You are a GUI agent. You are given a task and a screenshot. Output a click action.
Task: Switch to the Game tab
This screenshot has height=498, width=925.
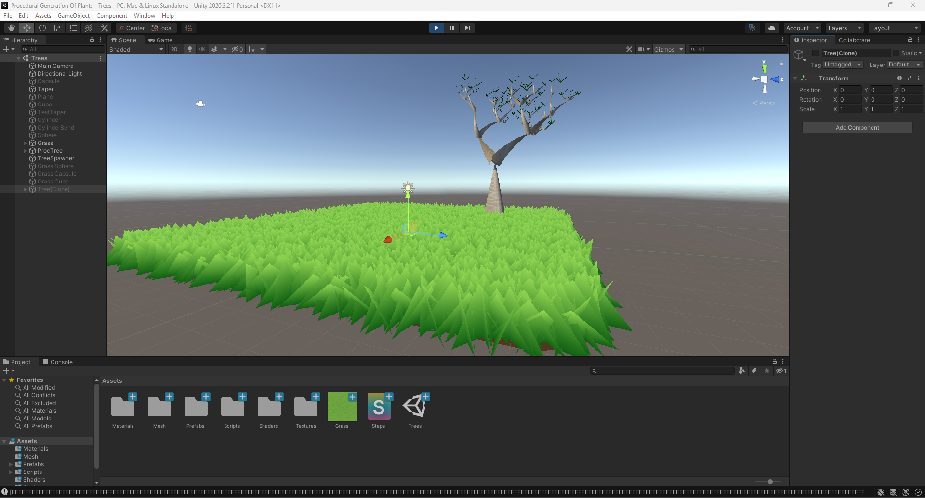click(160, 40)
